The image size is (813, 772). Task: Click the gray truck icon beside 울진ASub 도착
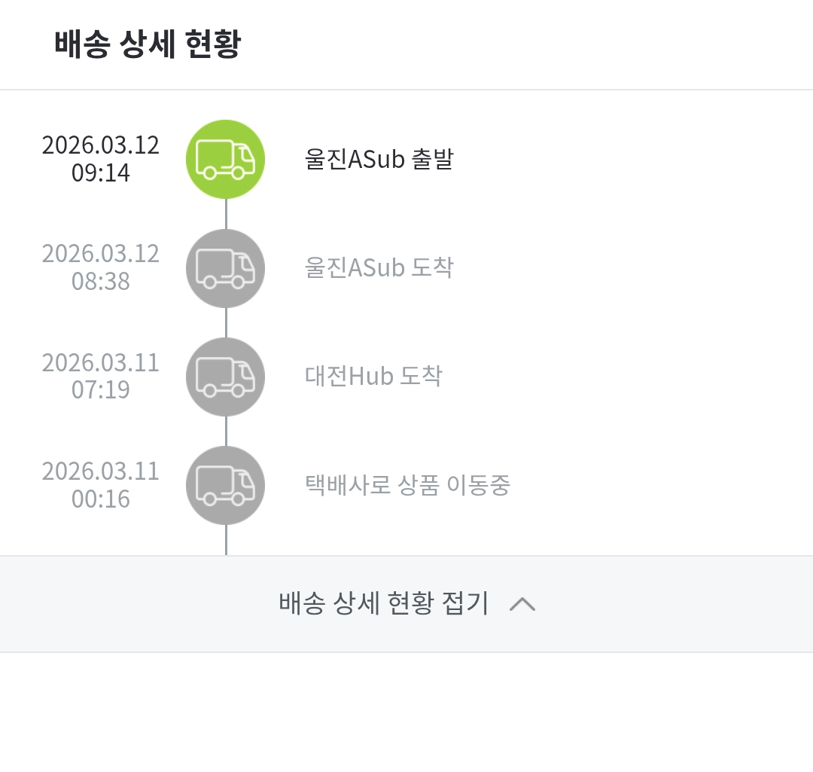click(x=225, y=268)
